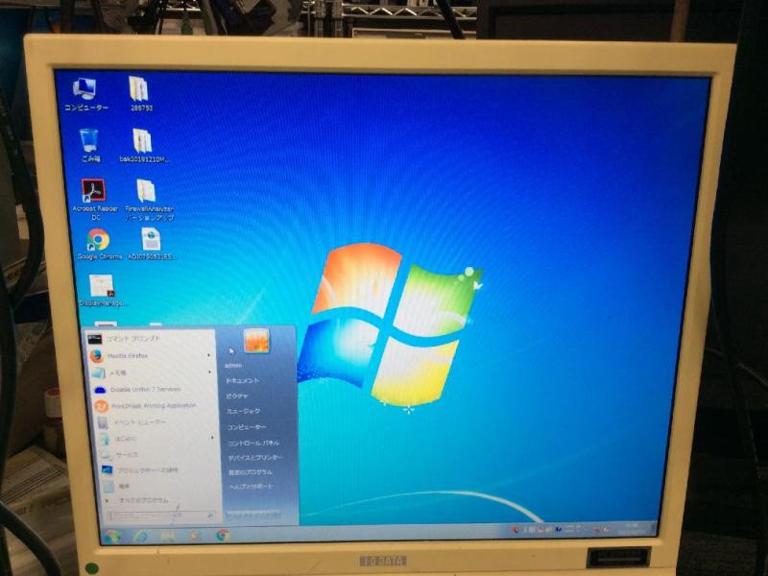Open はじめに from Start menu
This screenshot has height=576, width=768.
[157, 439]
